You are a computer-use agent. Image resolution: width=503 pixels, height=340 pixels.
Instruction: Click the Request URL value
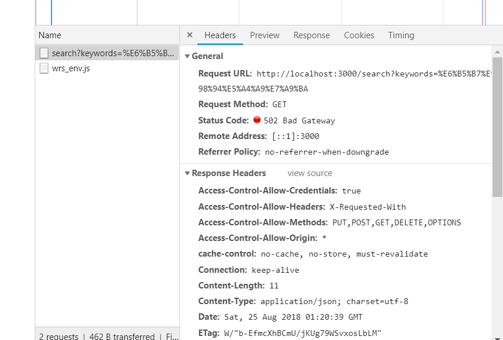tap(345, 81)
